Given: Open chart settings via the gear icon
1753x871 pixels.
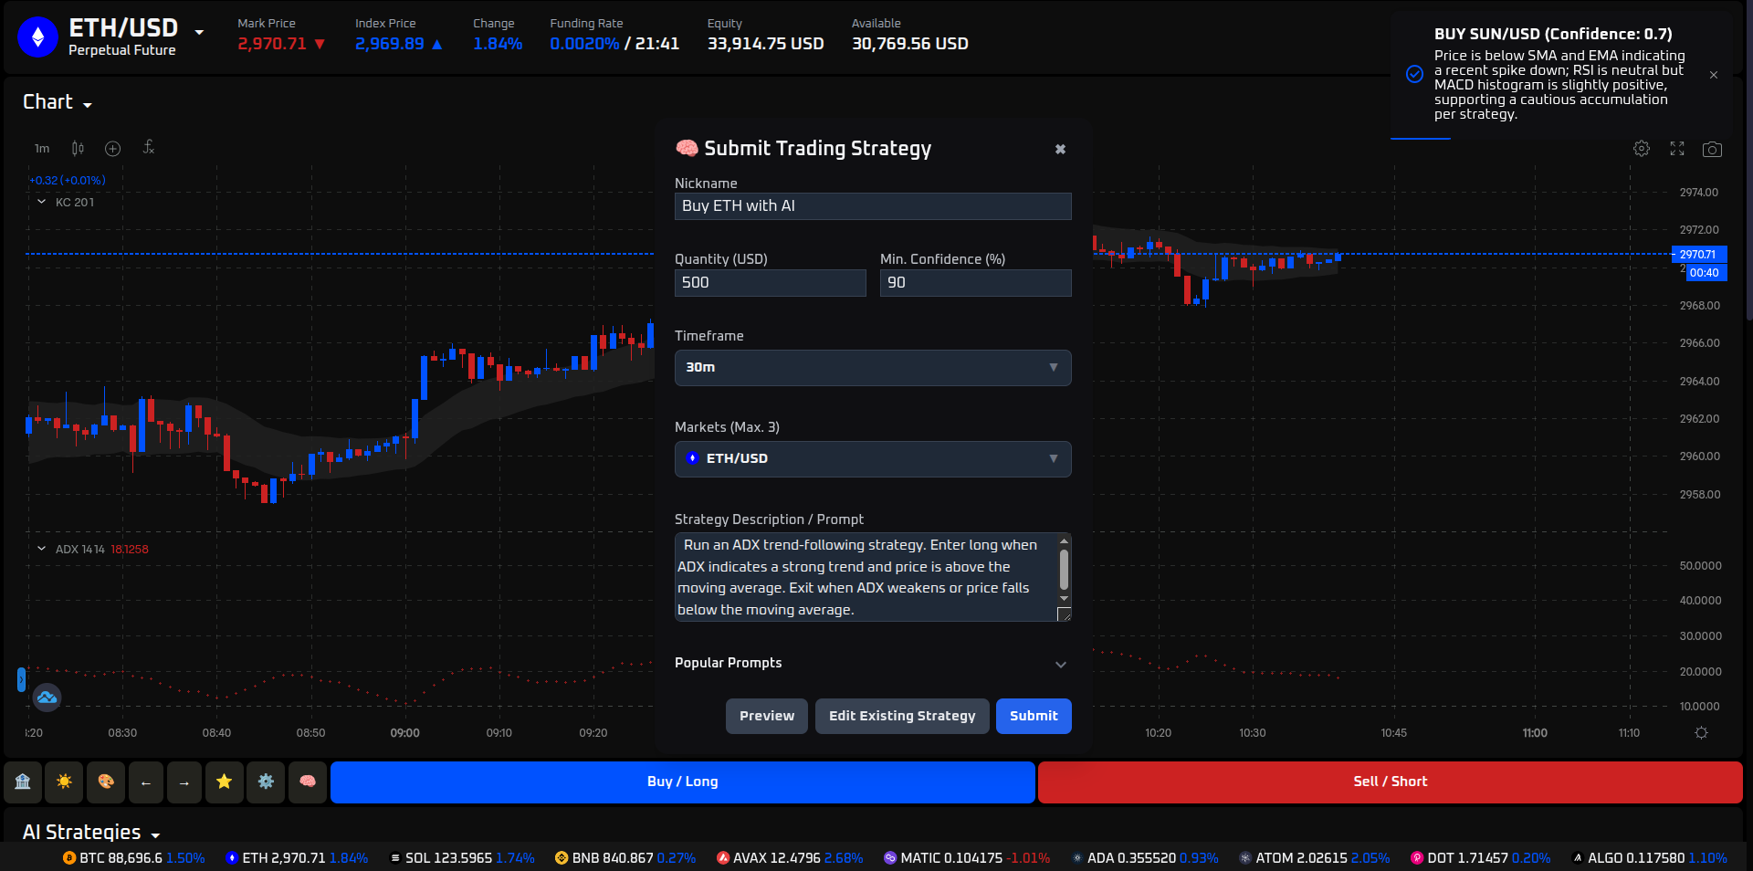Looking at the screenshot, I should pos(1641,148).
